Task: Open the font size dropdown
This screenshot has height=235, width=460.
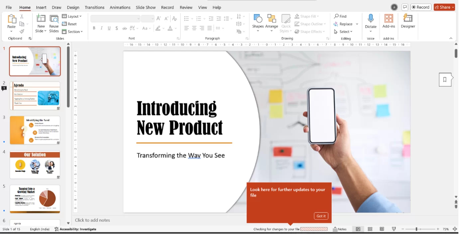Action: [x=153, y=18]
